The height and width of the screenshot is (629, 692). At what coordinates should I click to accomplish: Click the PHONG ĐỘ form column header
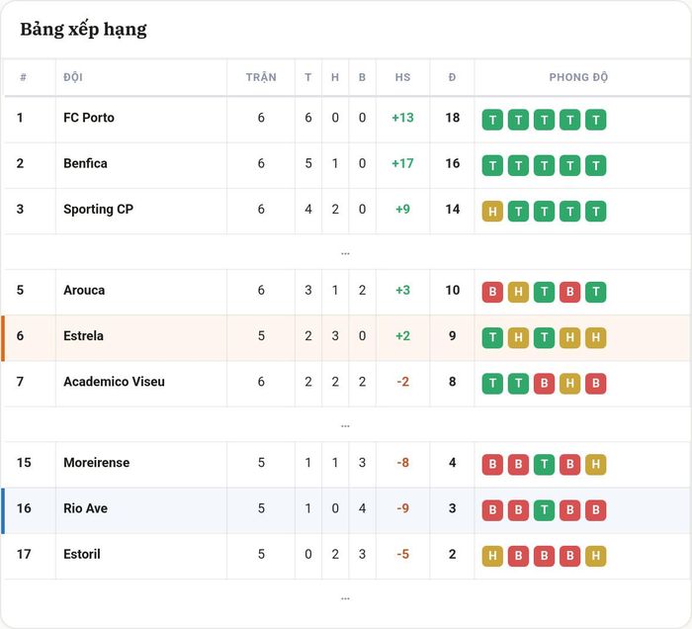coord(578,77)
